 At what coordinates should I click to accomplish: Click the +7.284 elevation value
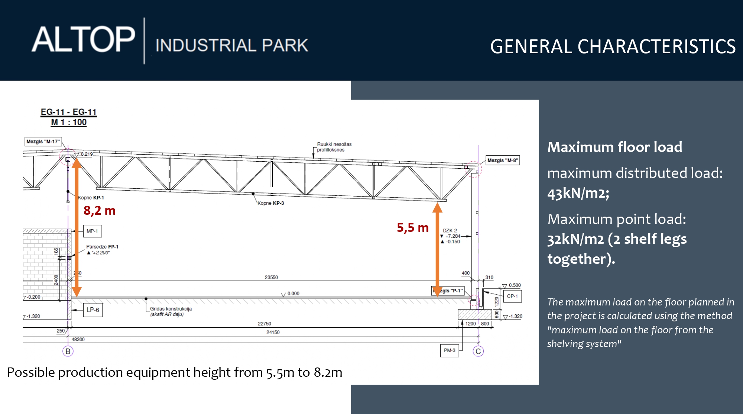[453, 236]
